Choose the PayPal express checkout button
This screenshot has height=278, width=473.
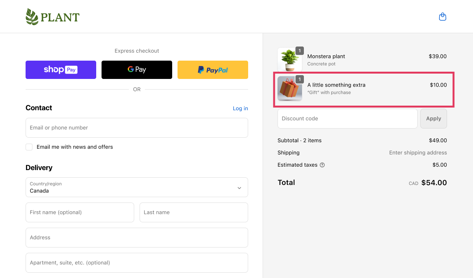pos(213,70)
